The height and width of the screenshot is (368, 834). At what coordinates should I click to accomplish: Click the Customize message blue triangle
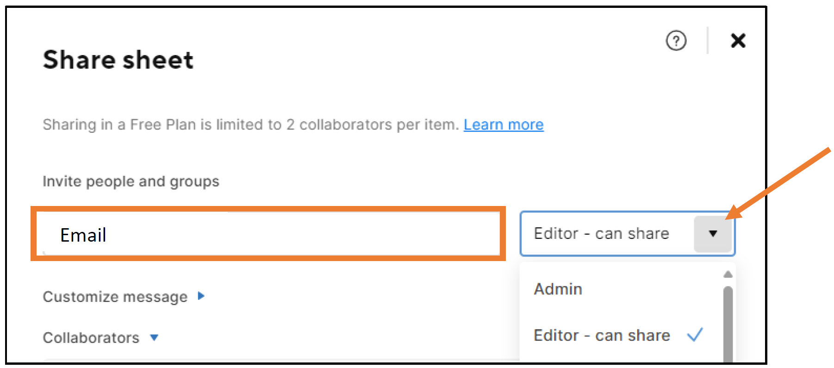(x=201, y=296)
